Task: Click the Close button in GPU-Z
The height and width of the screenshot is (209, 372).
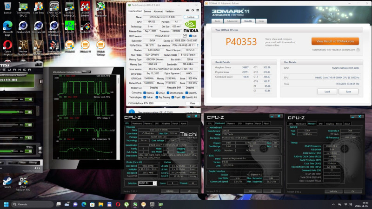Action: pyautogui.click(x=193, y=103)
